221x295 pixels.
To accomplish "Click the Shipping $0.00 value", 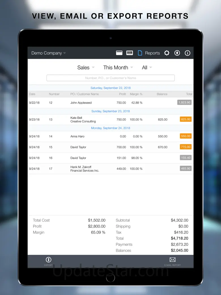I will (183, 226).
